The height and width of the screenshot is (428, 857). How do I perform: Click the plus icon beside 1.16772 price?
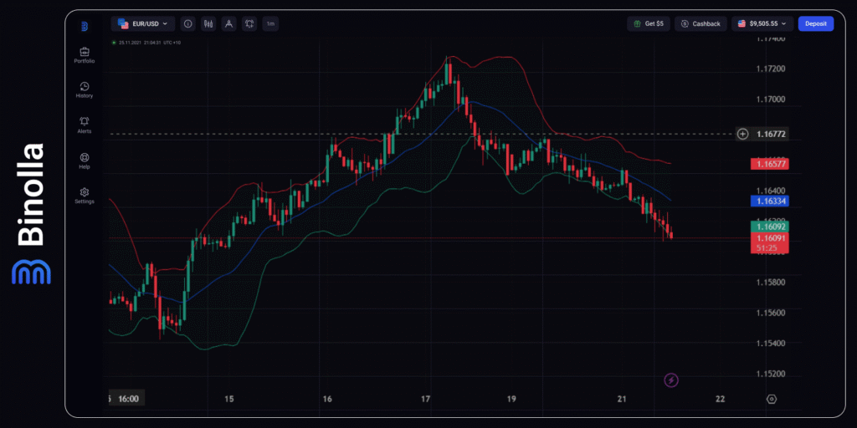pos(742,134)
